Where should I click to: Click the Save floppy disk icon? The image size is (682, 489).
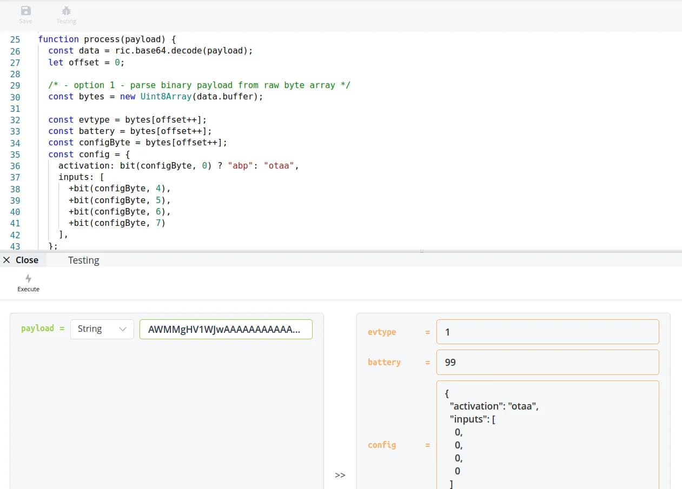(25, 11)
